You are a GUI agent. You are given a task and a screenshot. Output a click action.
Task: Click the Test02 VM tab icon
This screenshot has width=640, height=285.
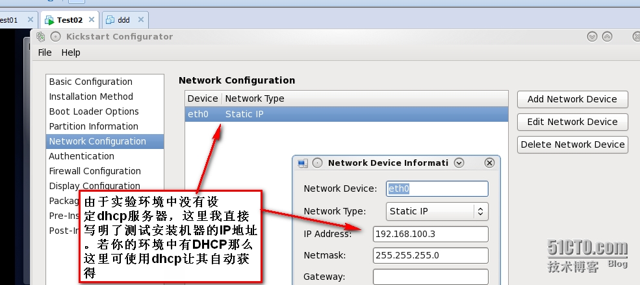[49, 20]
